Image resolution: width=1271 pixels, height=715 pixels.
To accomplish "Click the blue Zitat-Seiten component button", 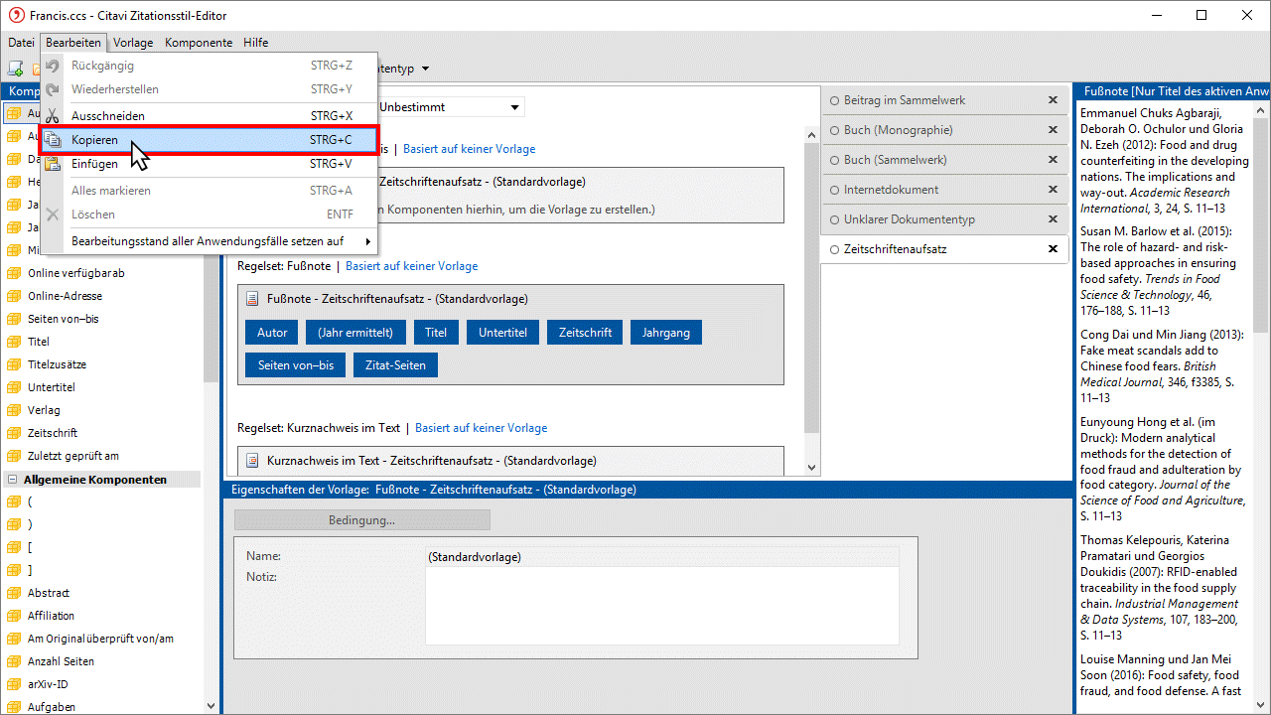I will pos(395,365).
